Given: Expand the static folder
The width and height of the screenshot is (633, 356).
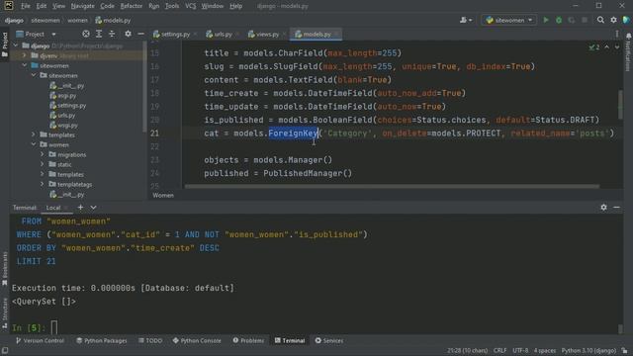Looking at the screenshot, I should click(42, 164).
